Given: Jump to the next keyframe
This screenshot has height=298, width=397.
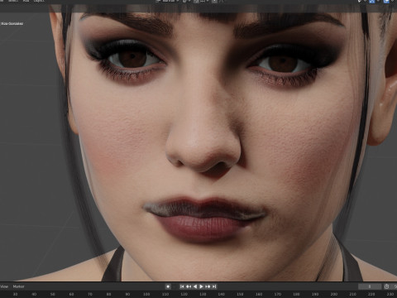Looking at the screenshot, I should coord(208,286).
